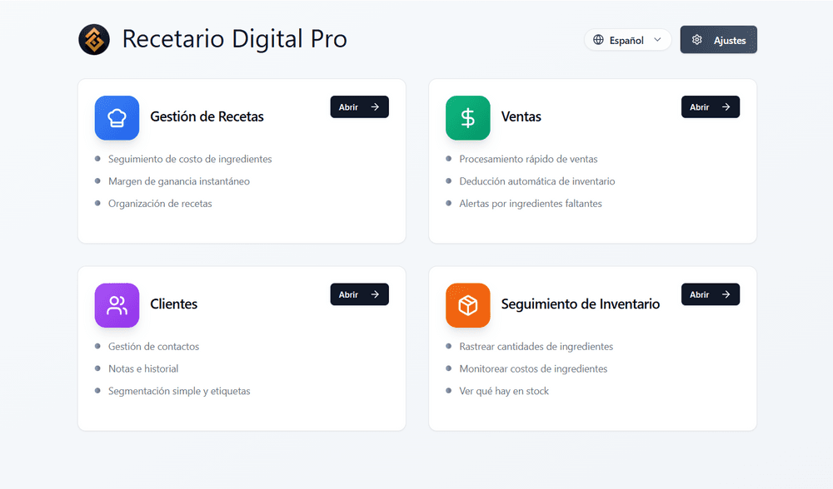Click 'Ver qué hay en stock' item
Image resolution: width=833 pixels, height=489 pixels.
click(x=504, y=391)
